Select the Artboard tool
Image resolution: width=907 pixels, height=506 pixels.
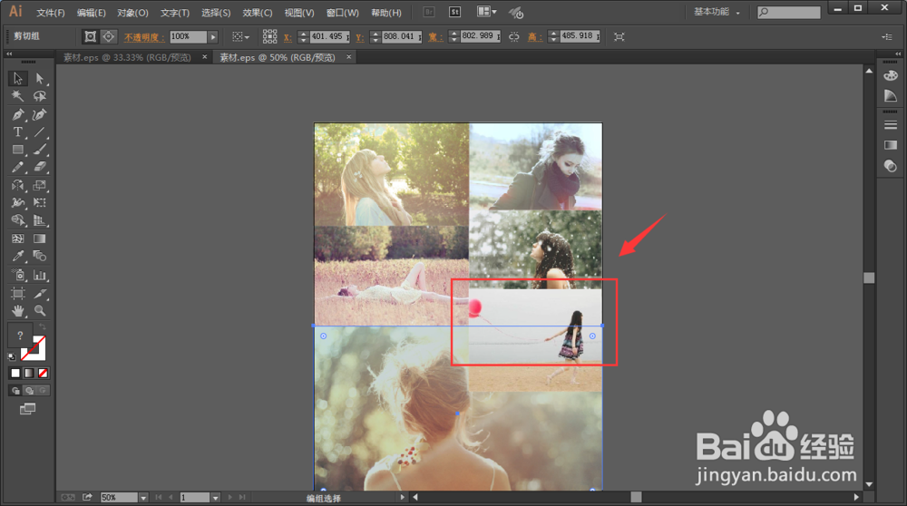(18, 293)
